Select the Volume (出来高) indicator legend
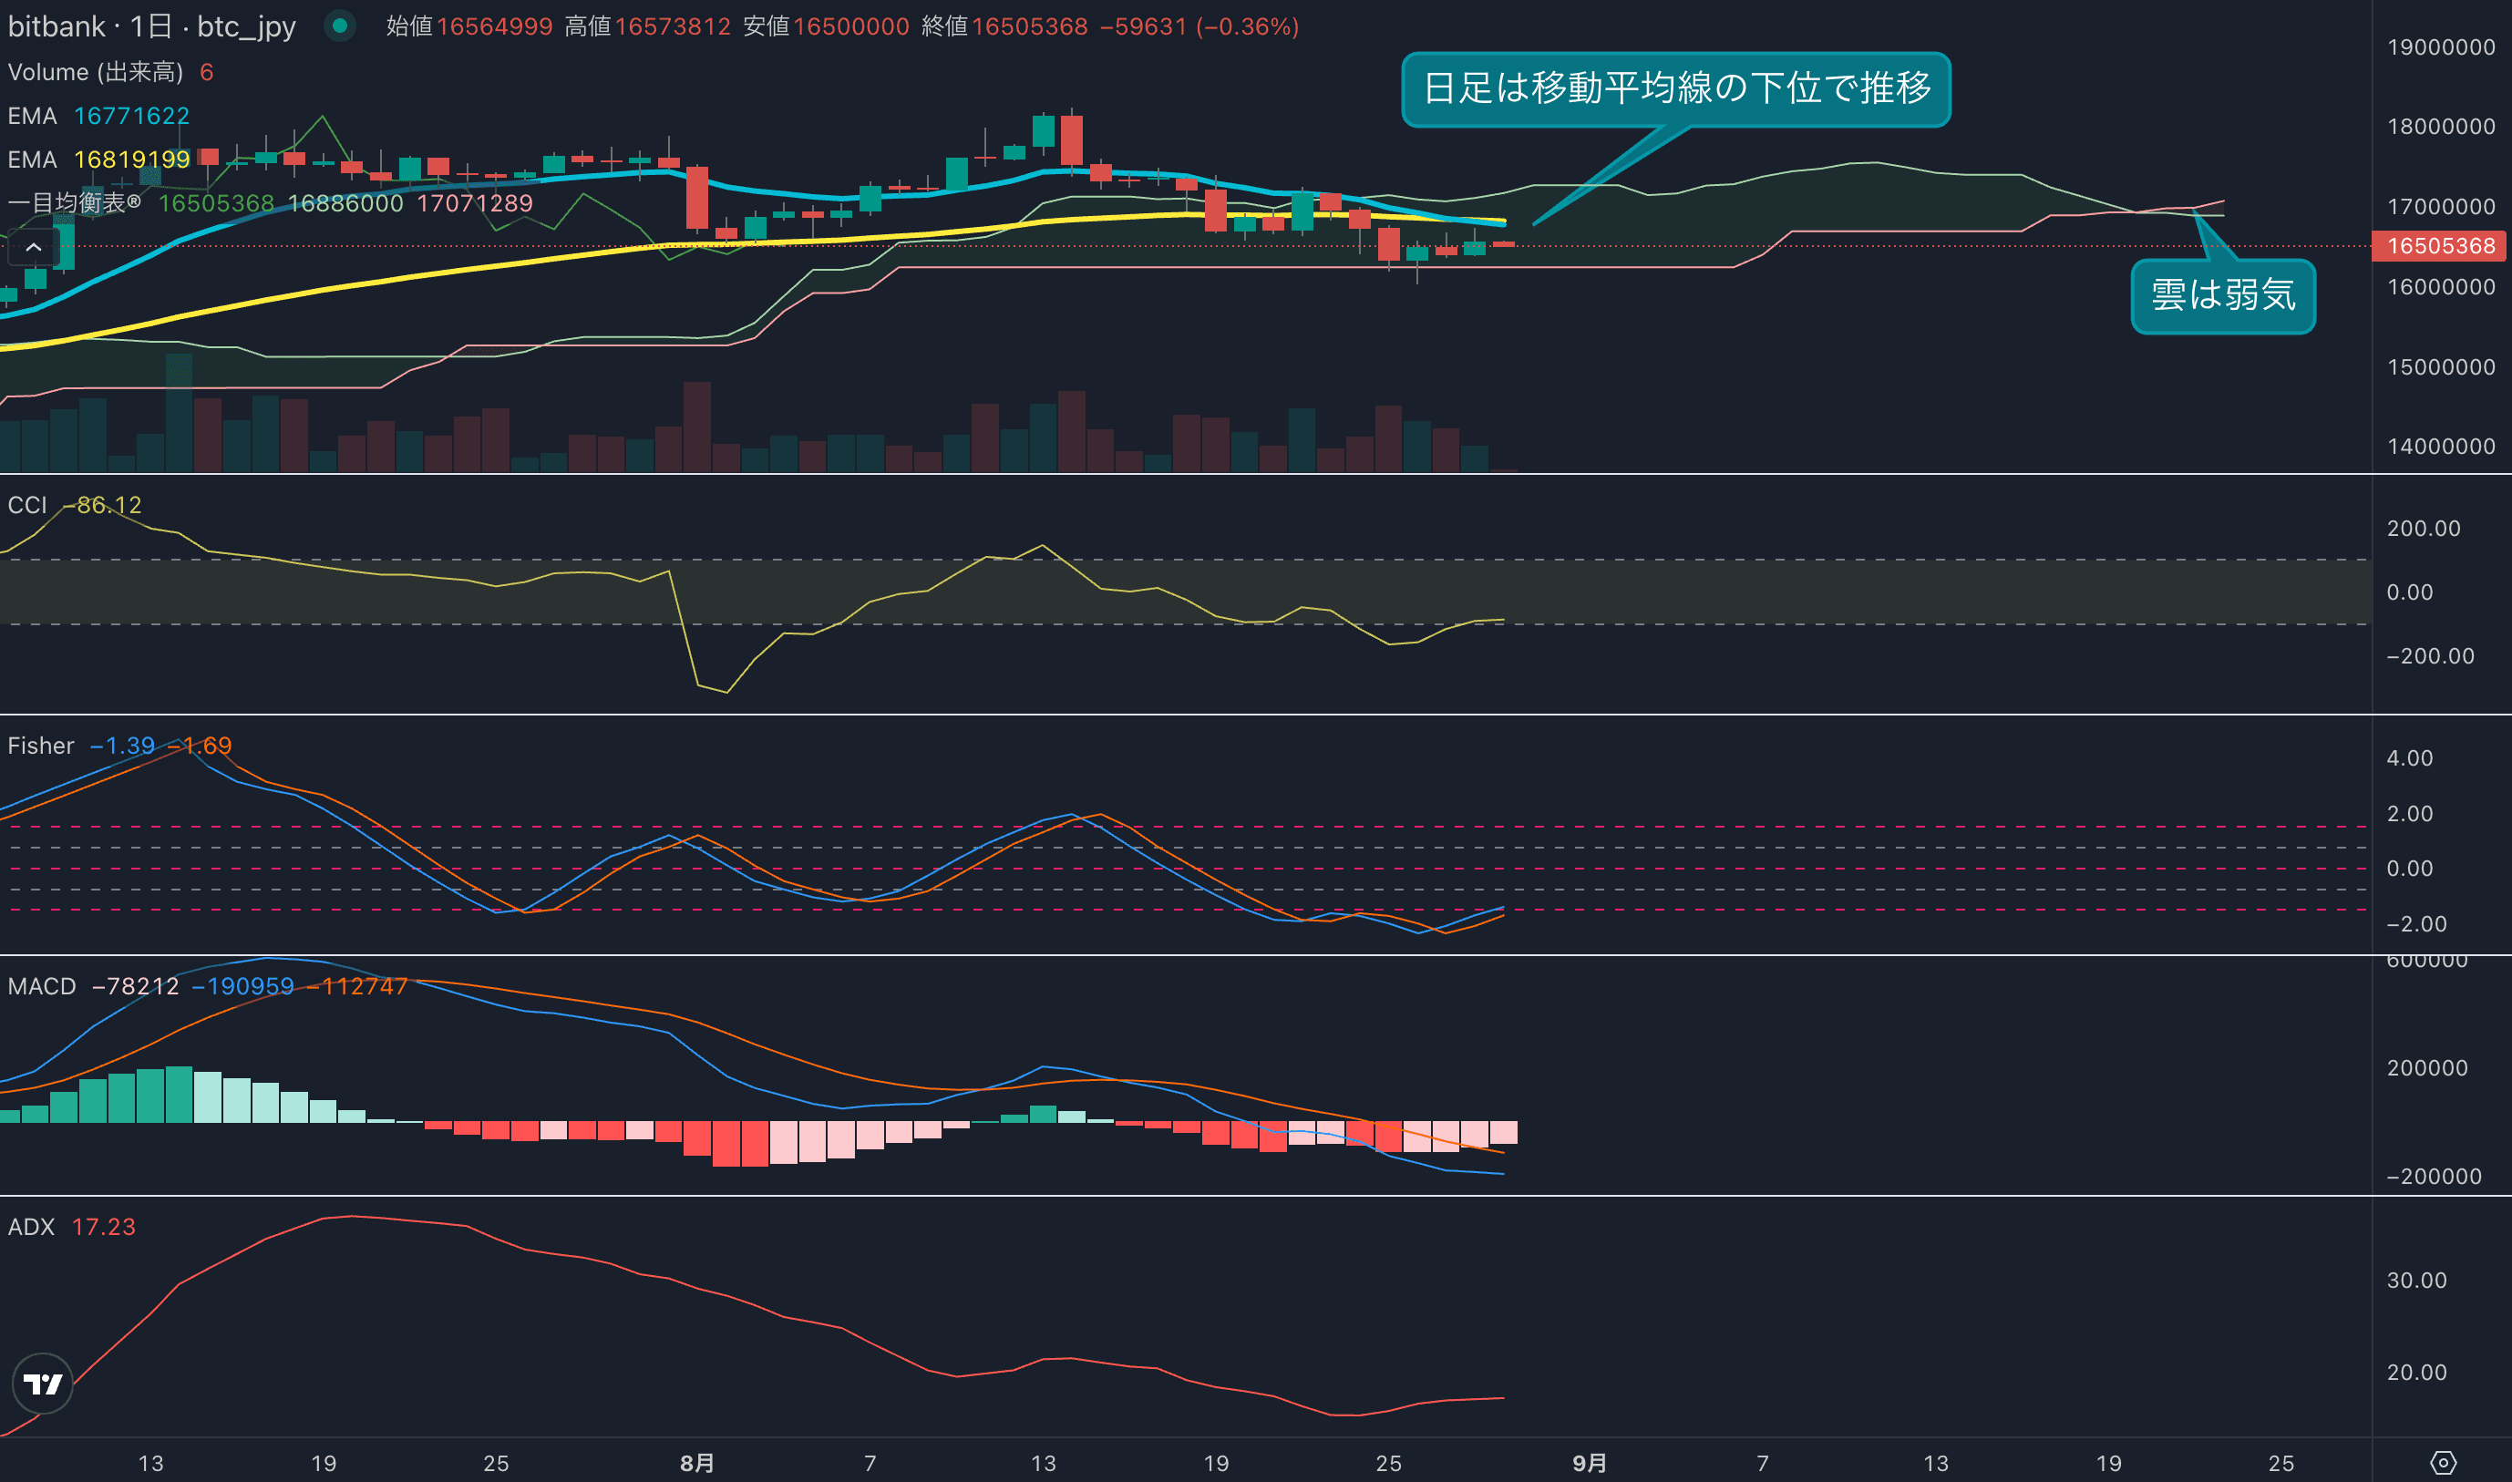 pyautogui.click(x=95, y=72)
